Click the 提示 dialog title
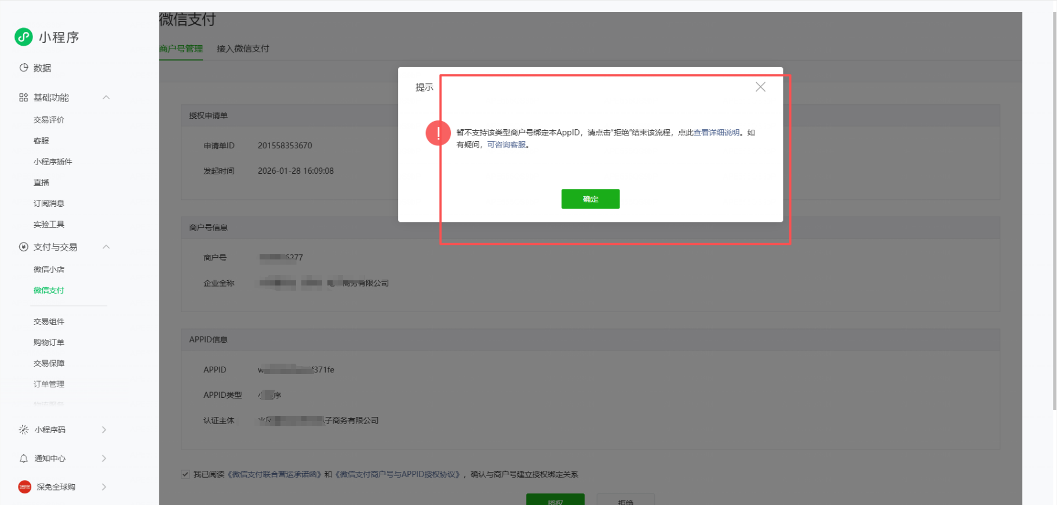This screenshot has height=505, width=1057. pyautogui.click(x=424, y=87)
